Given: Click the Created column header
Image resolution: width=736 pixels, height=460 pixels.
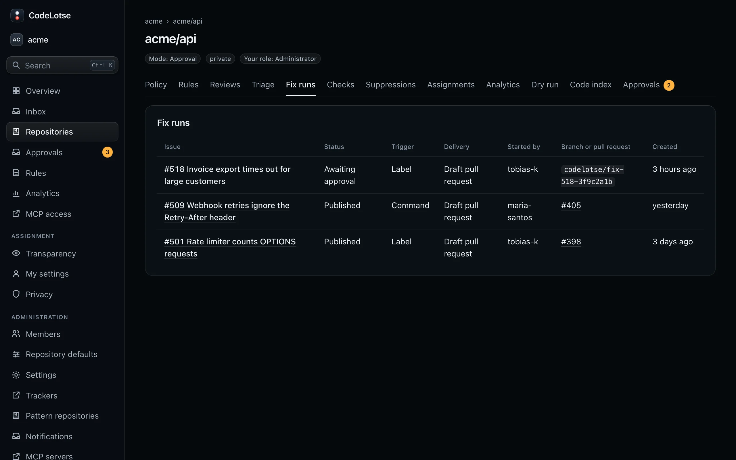Looking at the screenshot, I should (664, 147).
